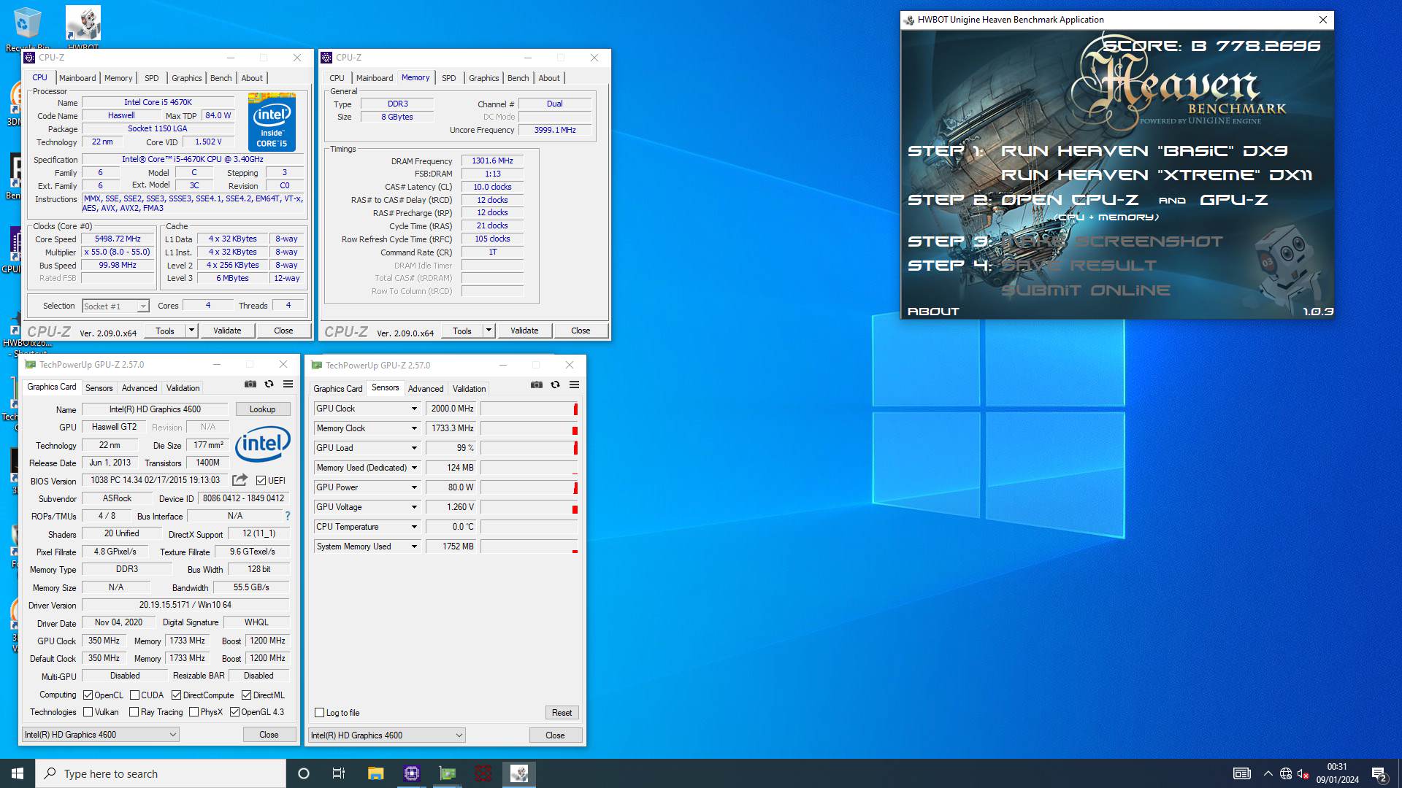Click muted volume tray icon
The height and width of the screenshot is (788, 1402).
(x=1303, y=773)
